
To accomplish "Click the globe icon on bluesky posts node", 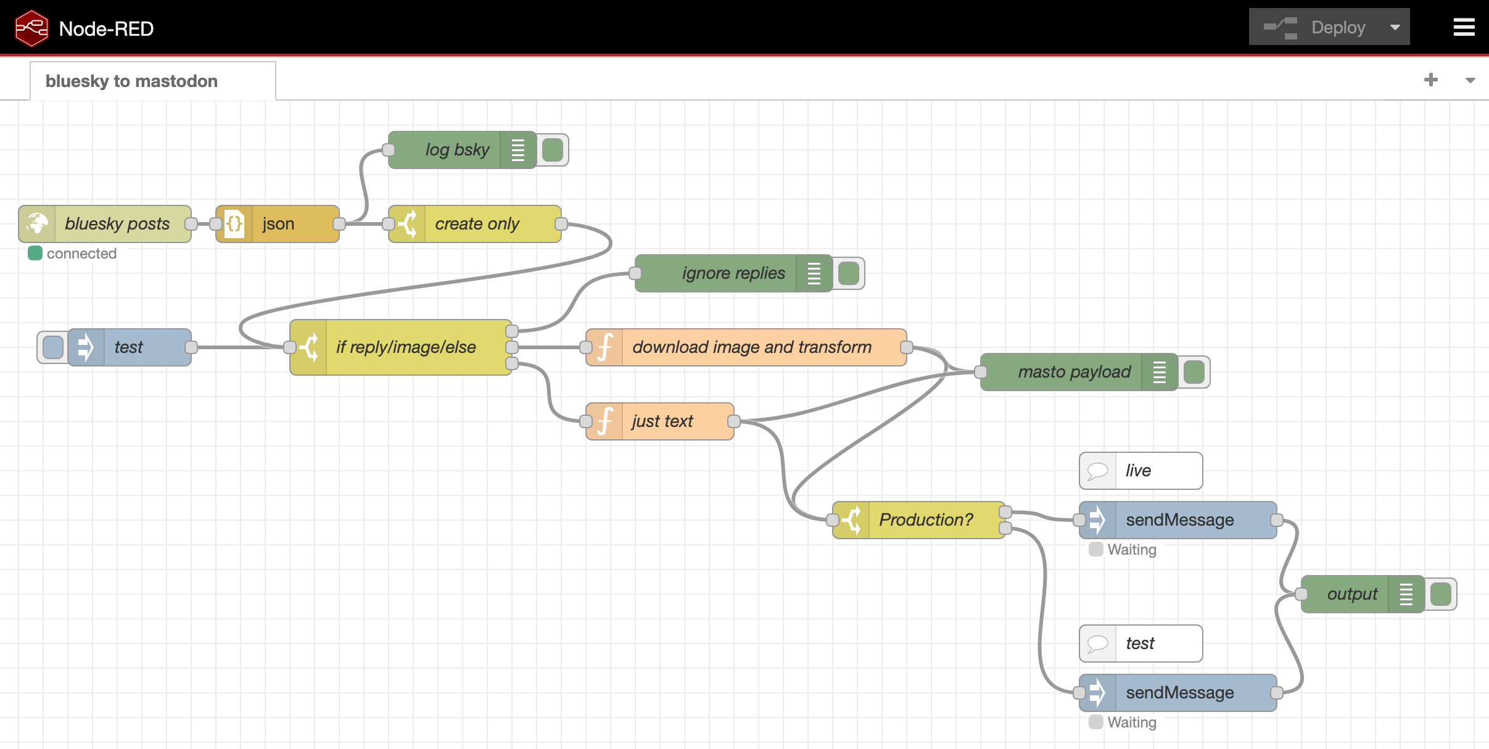I will (x=38, y=223).
